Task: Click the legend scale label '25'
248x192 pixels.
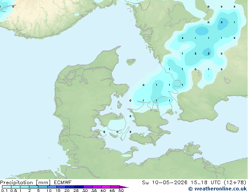Action: coord(76,190)
